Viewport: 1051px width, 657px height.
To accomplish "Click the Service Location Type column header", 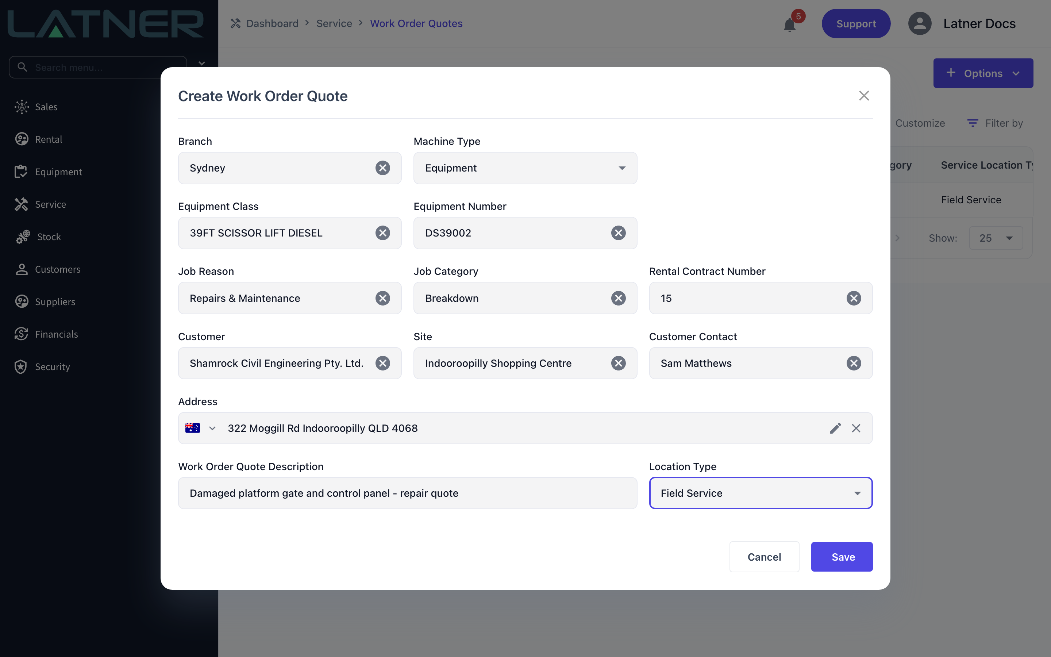I will click(986, 165).
